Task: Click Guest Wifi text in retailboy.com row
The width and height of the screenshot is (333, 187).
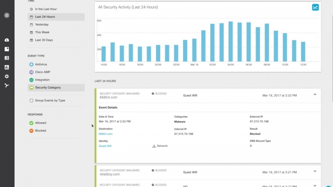Action: coord(190,172)
